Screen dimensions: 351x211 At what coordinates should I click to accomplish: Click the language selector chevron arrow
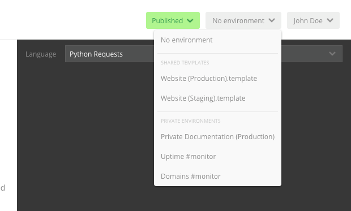click(x=332, y=54)
